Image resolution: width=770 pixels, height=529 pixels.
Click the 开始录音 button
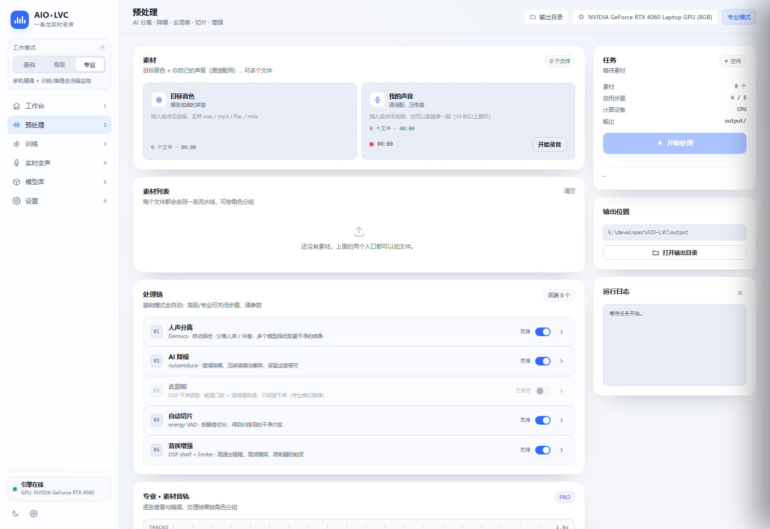[x=550, y=144]
